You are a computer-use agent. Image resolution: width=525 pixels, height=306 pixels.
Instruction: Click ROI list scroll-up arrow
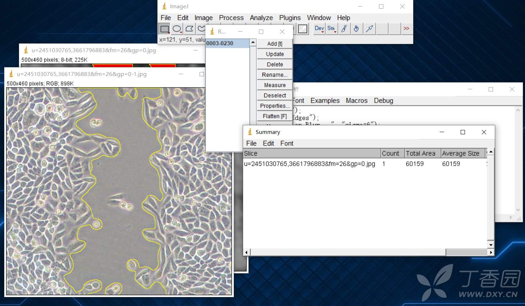253,42
